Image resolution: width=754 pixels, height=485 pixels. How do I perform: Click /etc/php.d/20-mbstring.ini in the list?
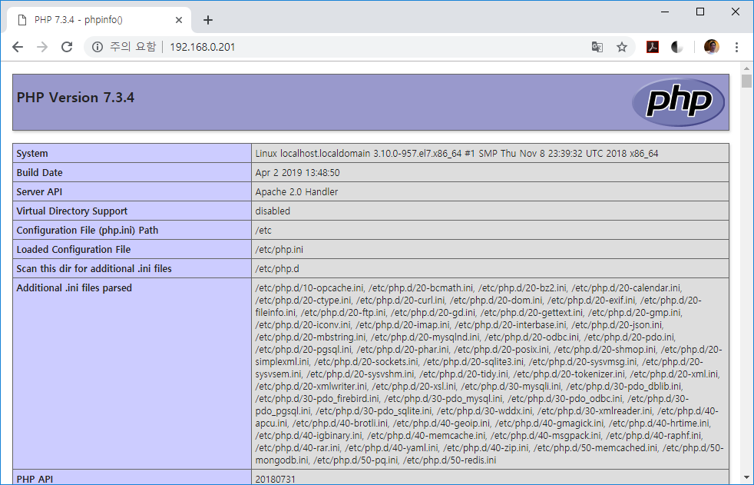coord(311,337)
